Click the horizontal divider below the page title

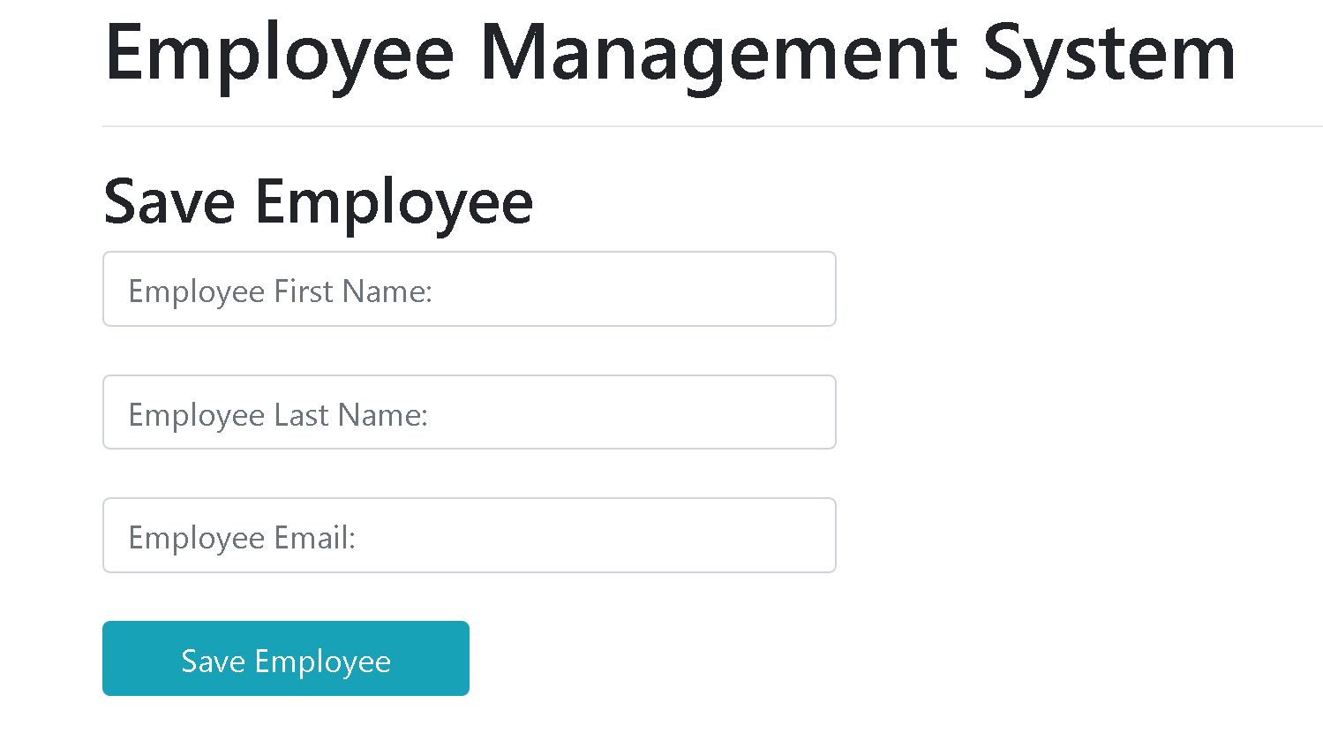pos(669,125)
